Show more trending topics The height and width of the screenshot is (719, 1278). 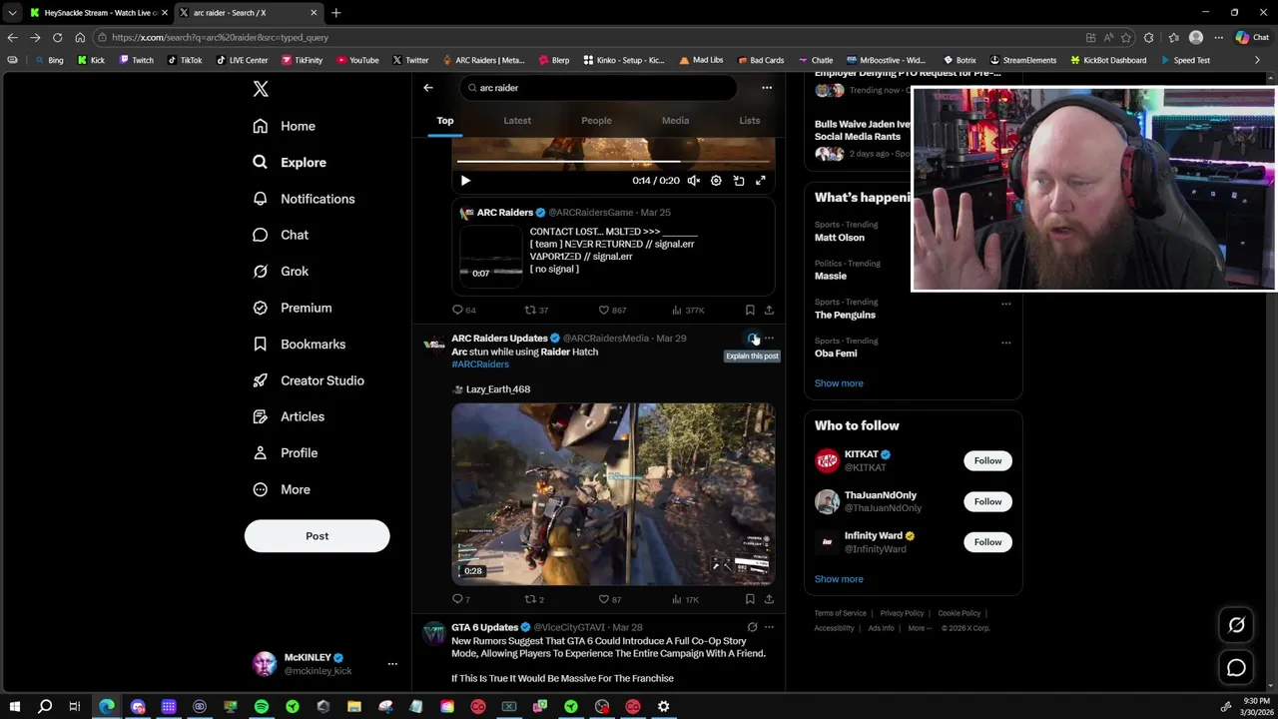point(839,383)
